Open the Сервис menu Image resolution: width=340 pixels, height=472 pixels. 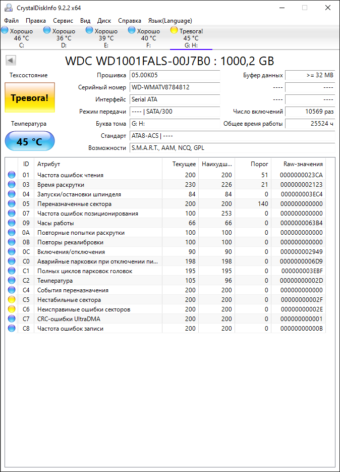[63, 21]
